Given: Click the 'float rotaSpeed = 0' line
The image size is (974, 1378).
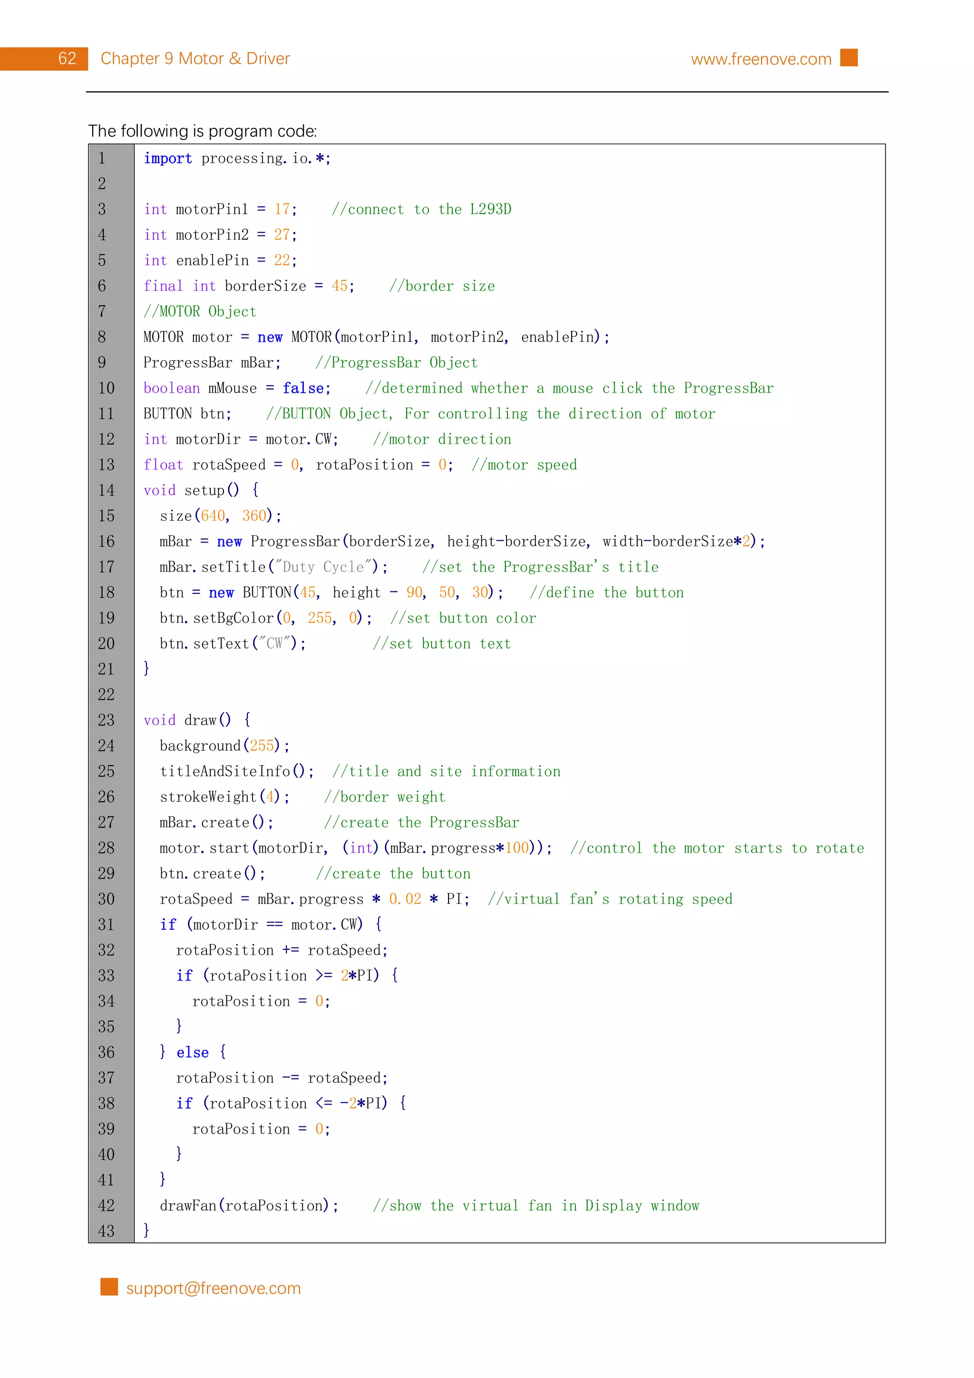Looking at the screenshot, I should tap(298, 465).
